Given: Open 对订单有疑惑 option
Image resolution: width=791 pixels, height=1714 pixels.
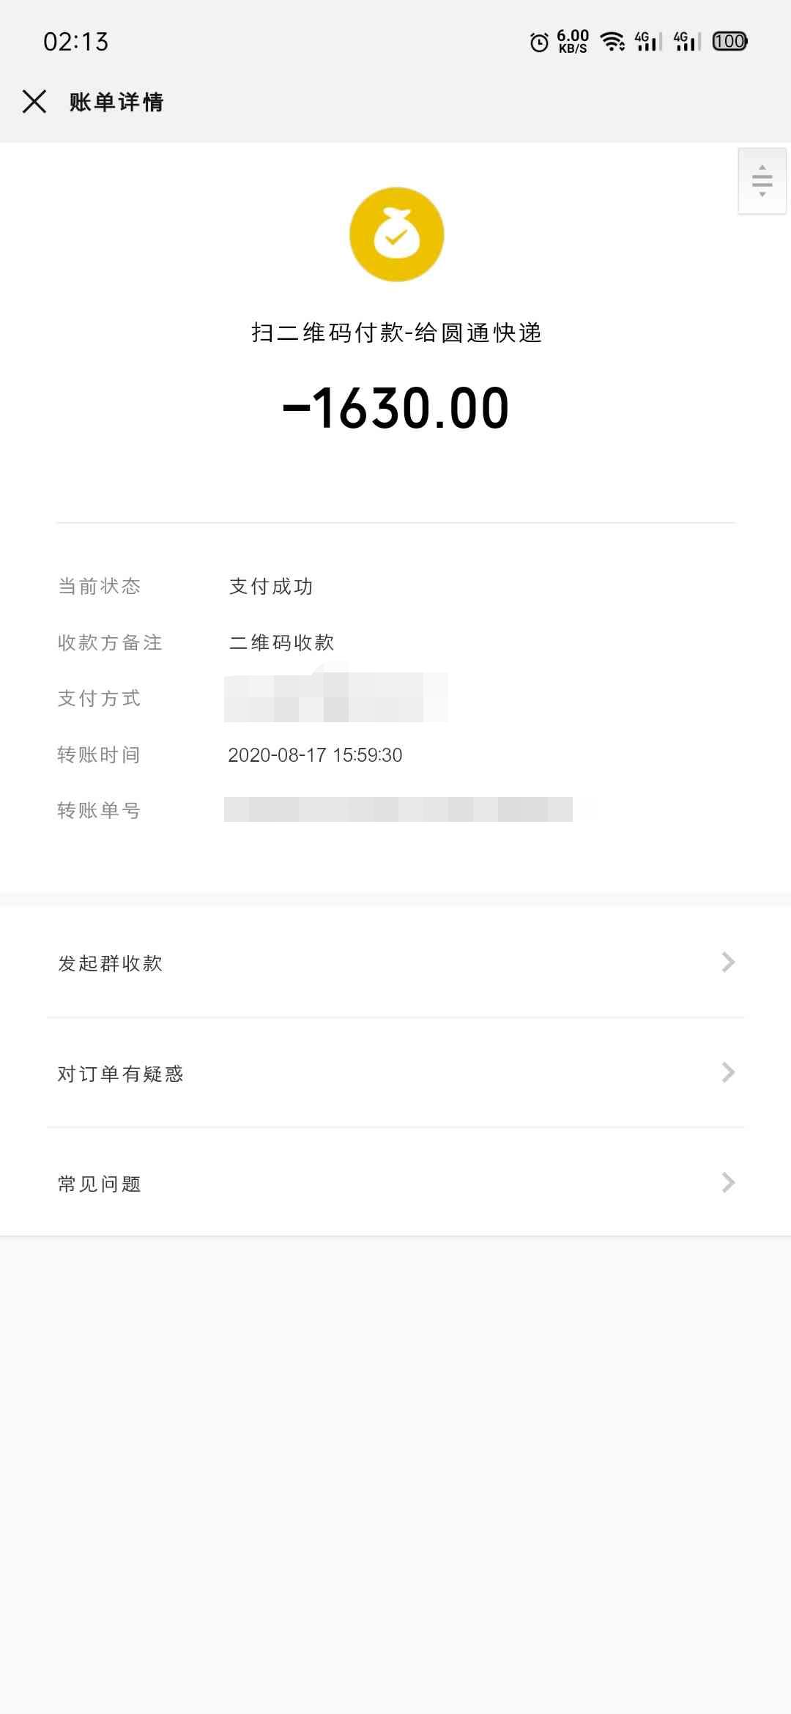Looking at the screenshot, I should (x=395, y=1073).
